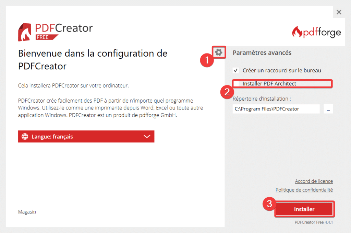
Task: Click 'Bienvenue dans la configuration de PDFCreator' heading
Action: coord(93,60)
